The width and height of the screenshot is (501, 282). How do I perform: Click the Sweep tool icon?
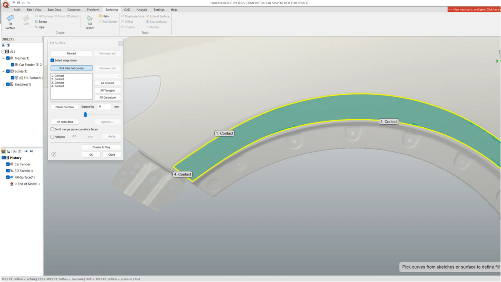point(36,22)
